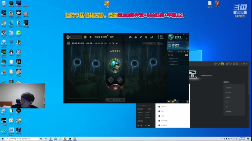Expand the second friends group in the social list

coord(173,61)
